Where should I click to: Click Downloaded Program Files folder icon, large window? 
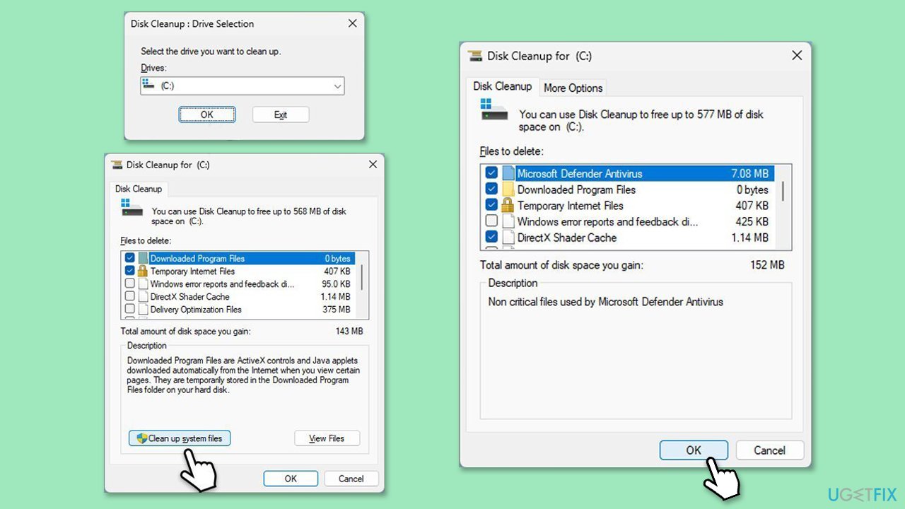coord(508,189)
